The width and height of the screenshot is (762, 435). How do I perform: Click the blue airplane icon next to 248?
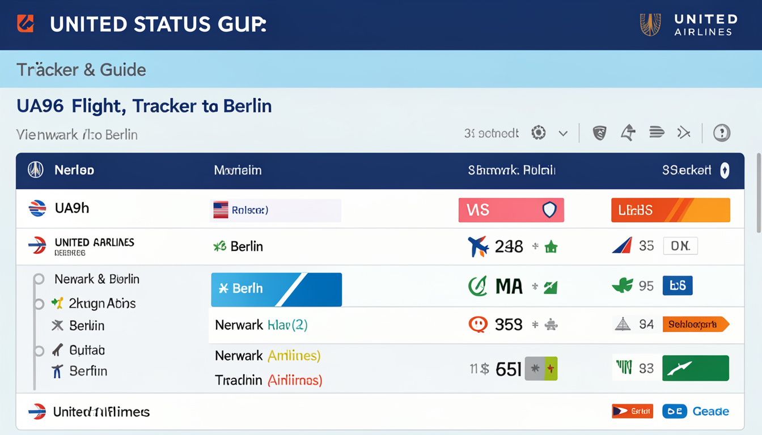[478, 246]
